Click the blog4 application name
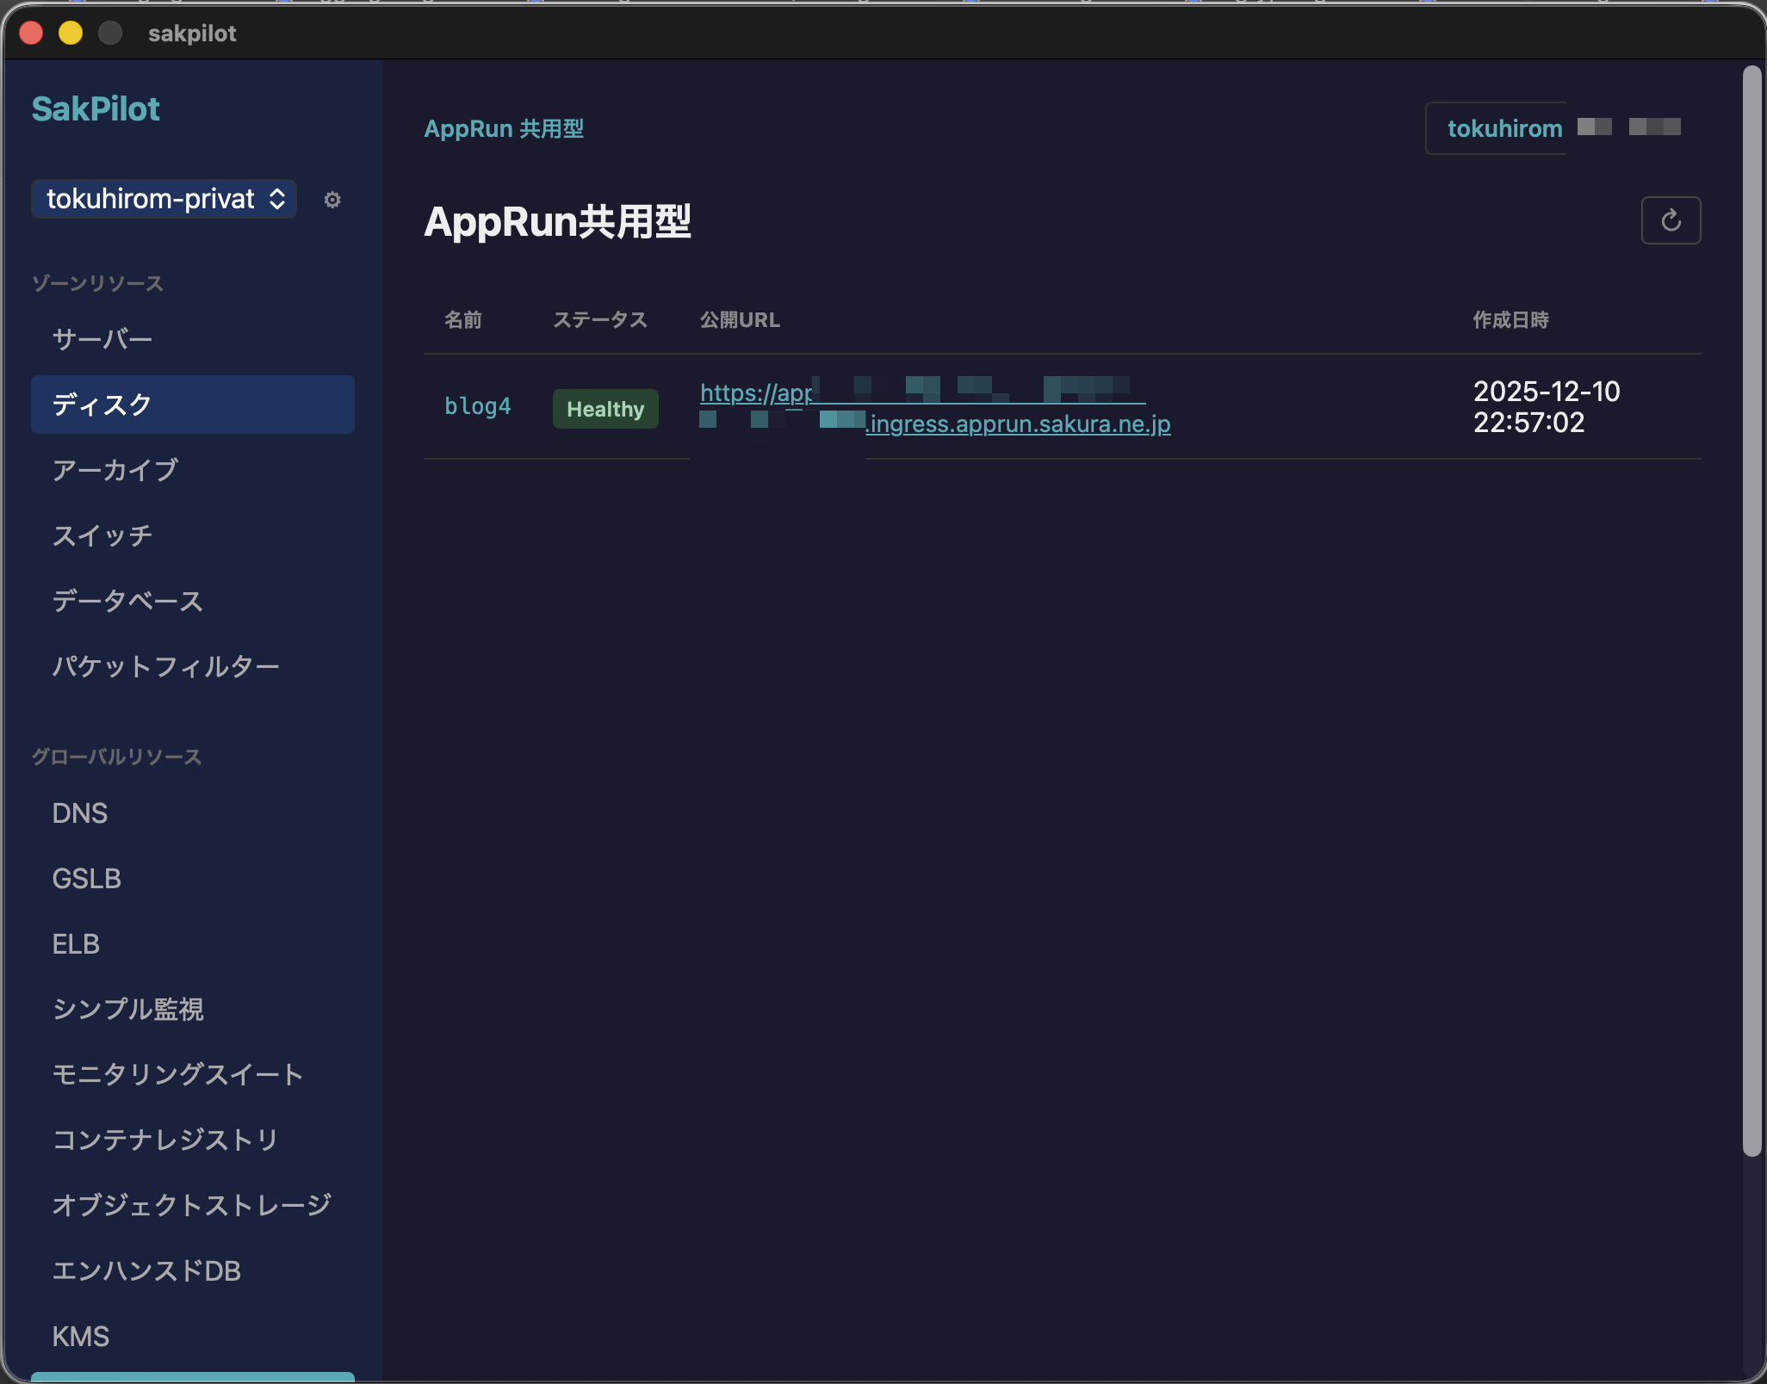Image resolution: width=1767 pixels, height=1384 pixels. point(477,406)
